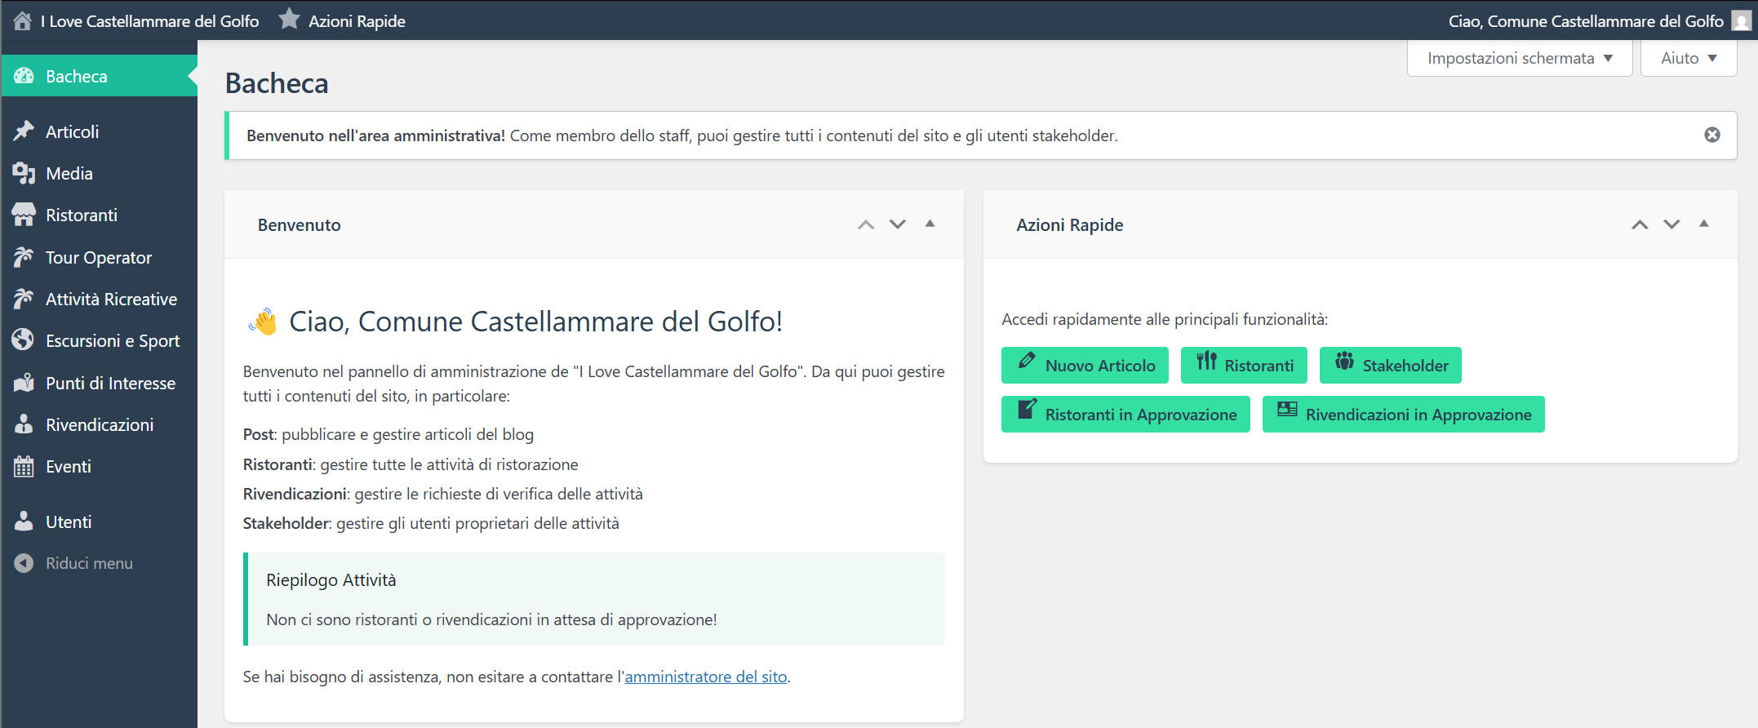This screenshot has width=1758, height=728.
Task: Click the Benvenuto panel title
Action: (300, 224)
